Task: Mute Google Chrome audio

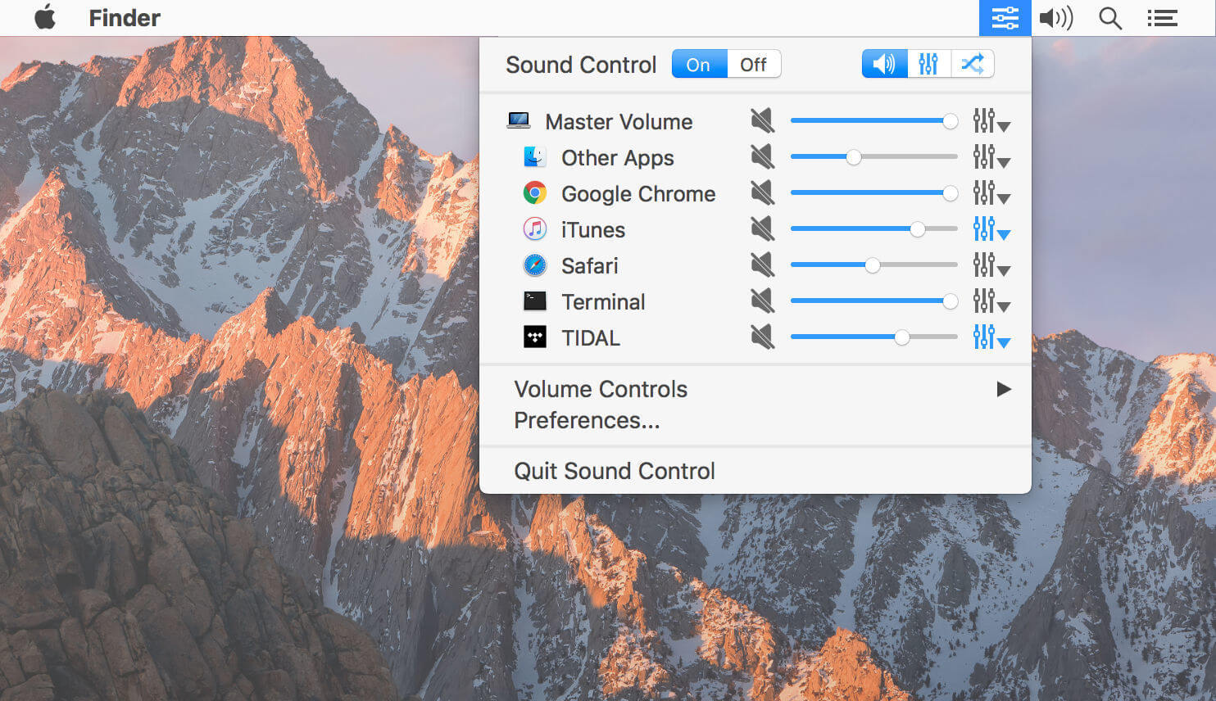Action: [762, 192]
